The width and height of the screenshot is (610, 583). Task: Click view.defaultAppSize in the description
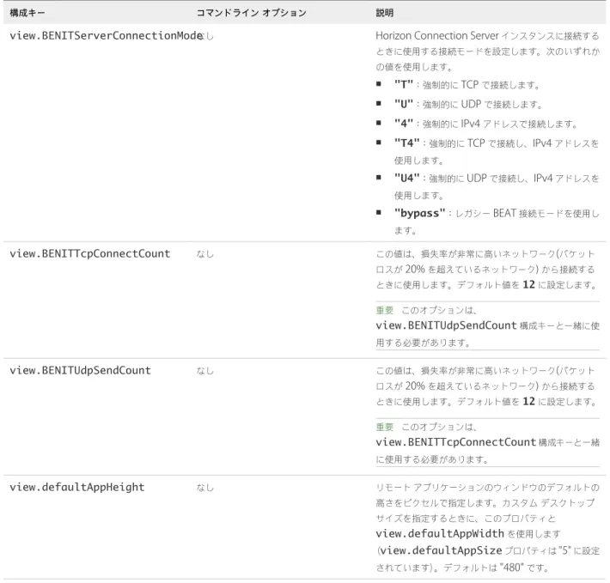(441, 550)
